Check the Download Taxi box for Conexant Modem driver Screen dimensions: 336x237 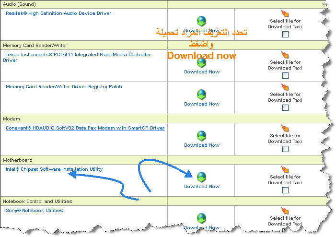tap(285, 149)
